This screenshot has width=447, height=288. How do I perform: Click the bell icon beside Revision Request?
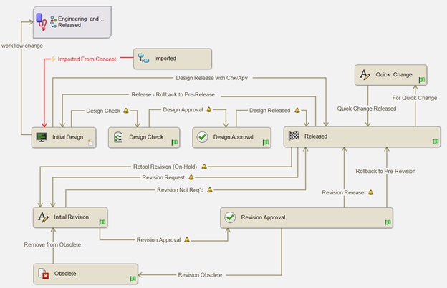point(191,177)
